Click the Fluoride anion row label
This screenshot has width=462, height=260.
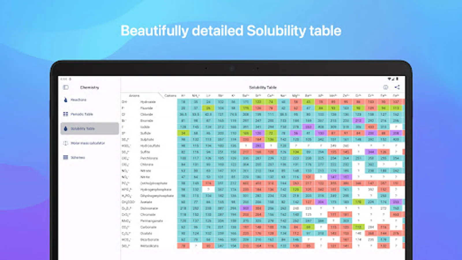point(146,108)
